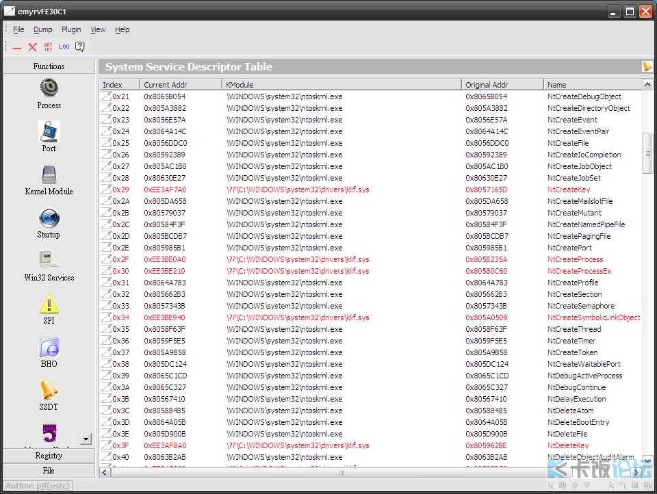Click the vertical scrollbar thumb
The image size is (657, 494).
[647, 153]
